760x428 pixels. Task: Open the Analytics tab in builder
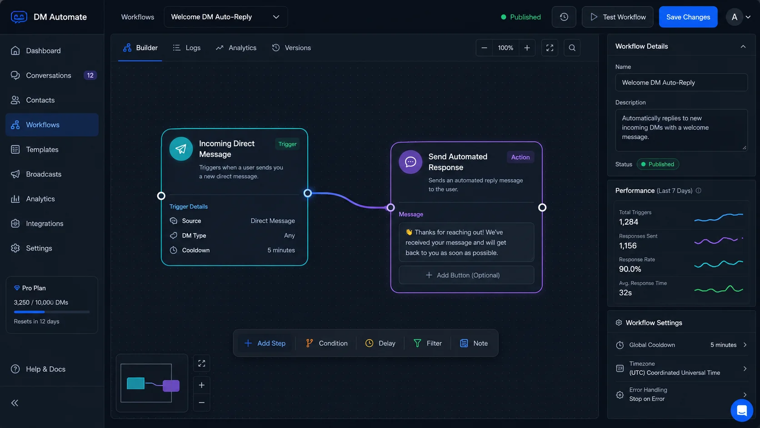coord(236,48)
